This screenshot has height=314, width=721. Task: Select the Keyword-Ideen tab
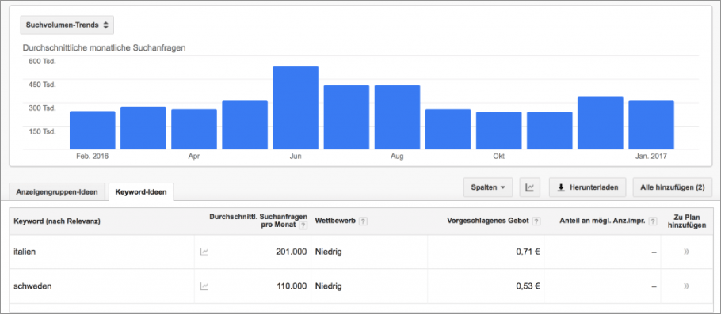141,192
